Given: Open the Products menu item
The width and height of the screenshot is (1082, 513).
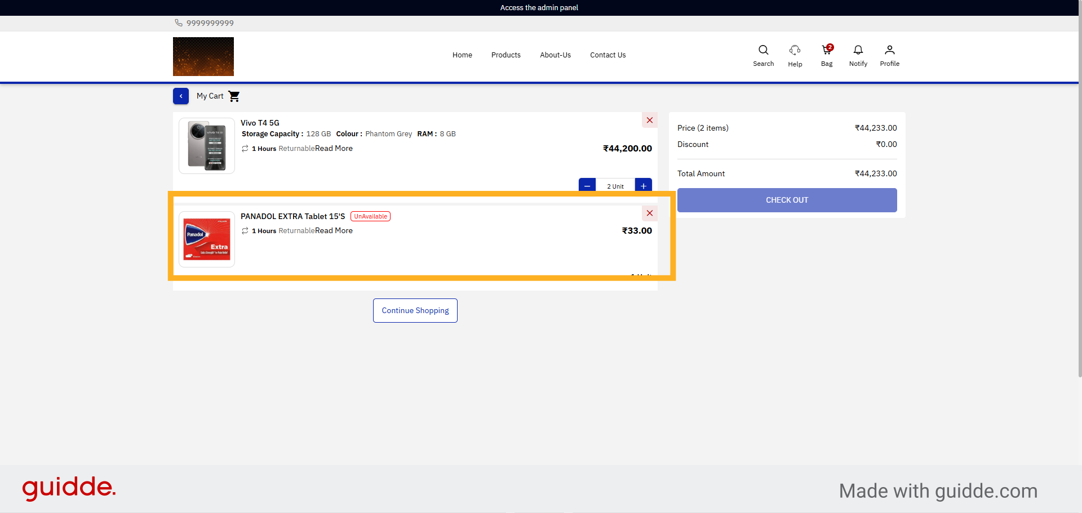Looking at the screenshot, I should [505, 55].
